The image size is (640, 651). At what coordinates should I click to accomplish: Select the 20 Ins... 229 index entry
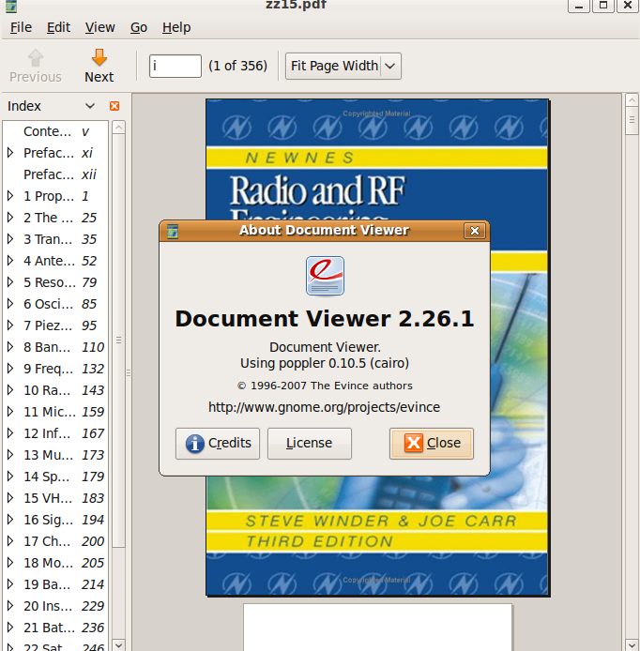click(x=56, y=606)
